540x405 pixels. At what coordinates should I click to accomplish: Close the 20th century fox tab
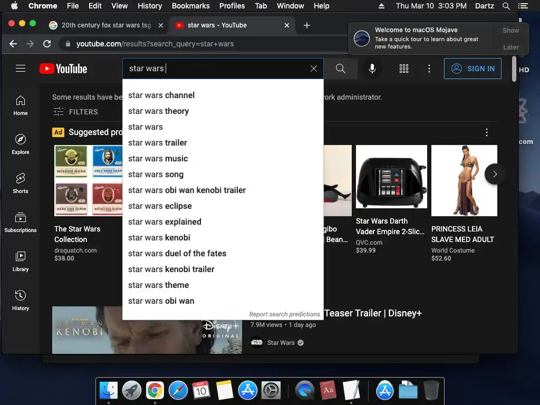tap(160, 25)
